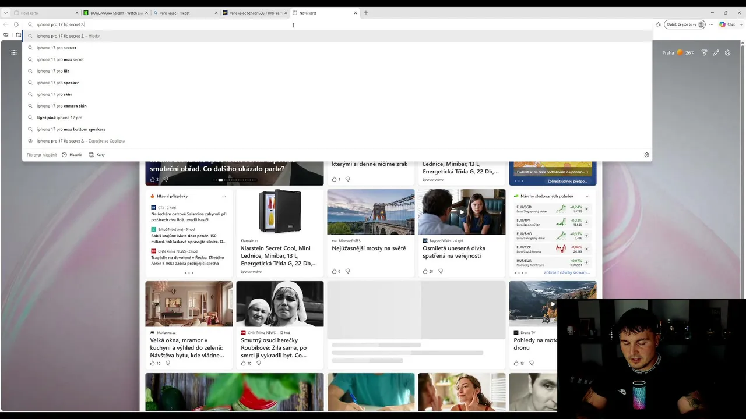Open new tab page settings gear
Image resolution: width=746 pixels, height=419 pixels.
point(728,52)
